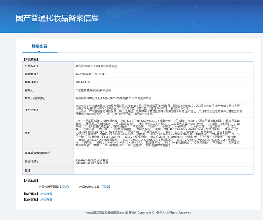263x220 pixels.
Task: Click the 【产品信息】 section heading
Action: [31, 60]
